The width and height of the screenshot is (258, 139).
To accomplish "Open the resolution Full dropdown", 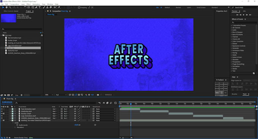I will 61,95.
